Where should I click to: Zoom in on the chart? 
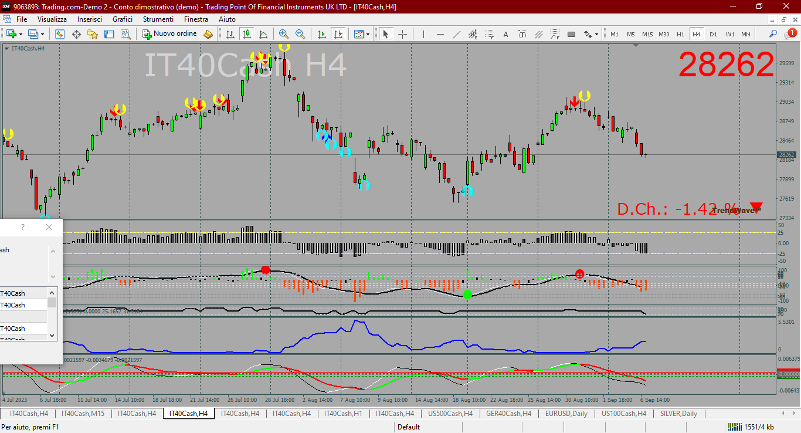click(x=284, y=34)
